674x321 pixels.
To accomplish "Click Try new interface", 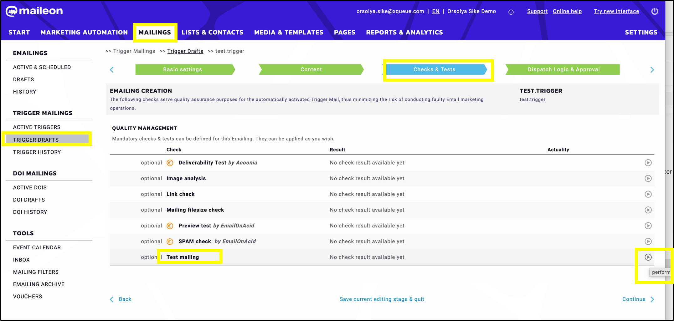I will click(x=616, y=11).
